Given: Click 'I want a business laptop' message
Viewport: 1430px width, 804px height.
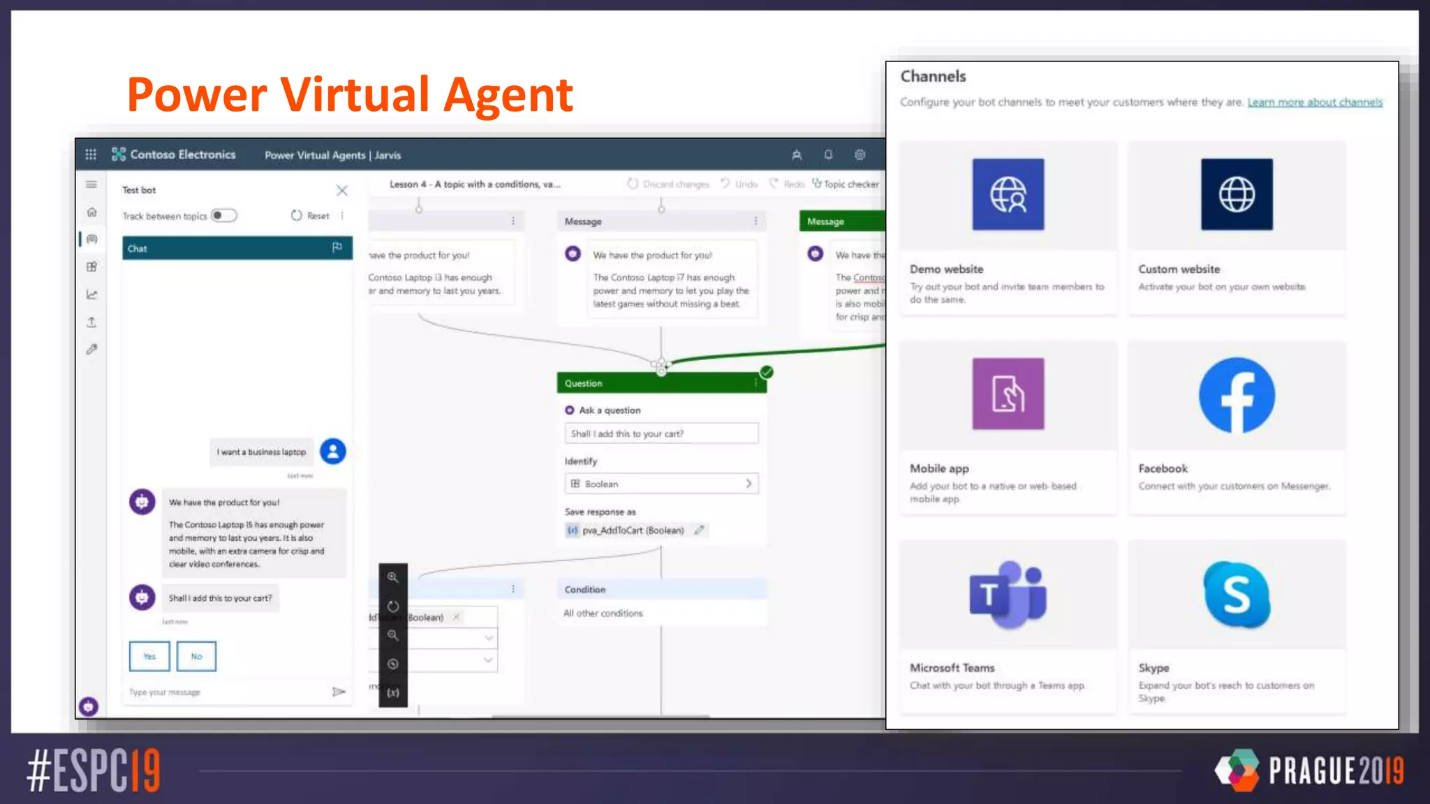Looking at the screenshot, I should pos(261,452).
